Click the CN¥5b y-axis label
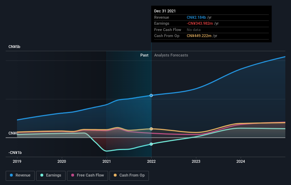 (x=14, y=47)
